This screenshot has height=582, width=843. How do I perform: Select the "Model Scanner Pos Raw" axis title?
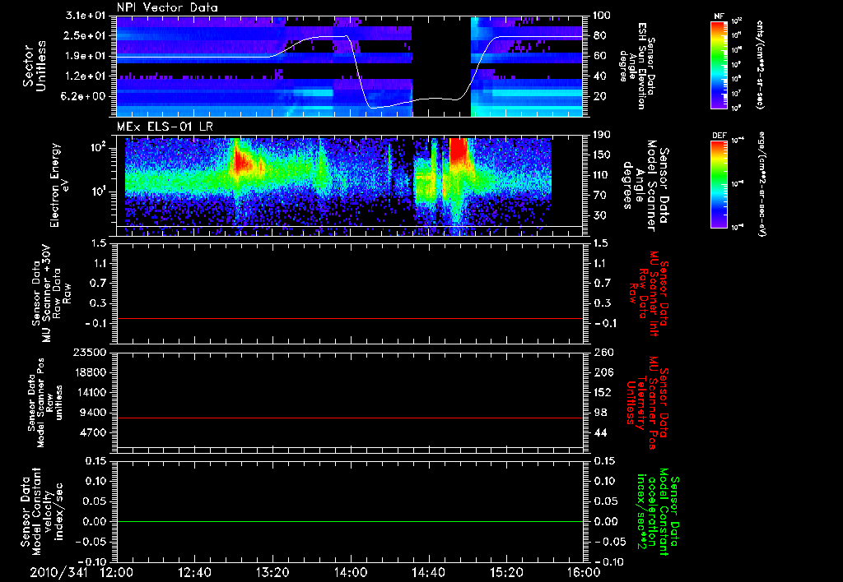45,403
